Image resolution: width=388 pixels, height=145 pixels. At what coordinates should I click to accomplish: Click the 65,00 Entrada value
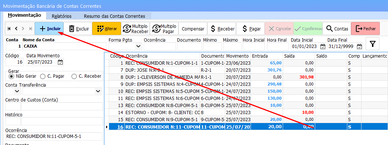point(276,63)
